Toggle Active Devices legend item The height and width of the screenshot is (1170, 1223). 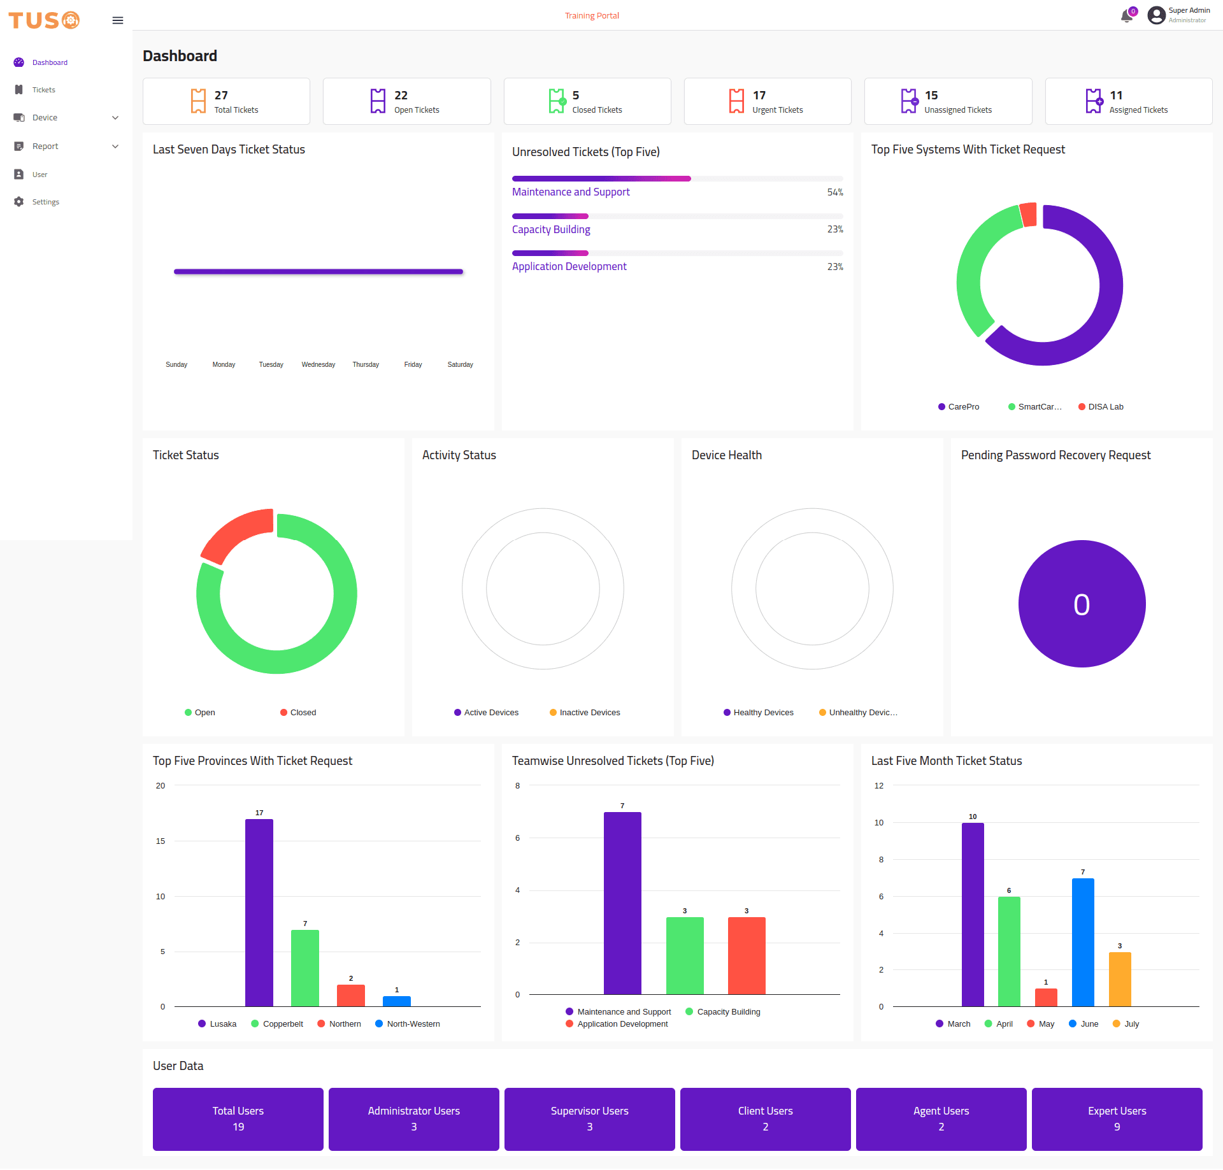pos(486,713)
